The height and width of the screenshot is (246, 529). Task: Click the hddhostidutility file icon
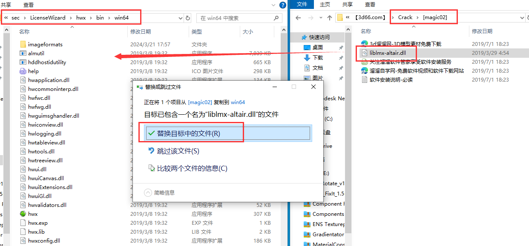(x=23, y=62)
